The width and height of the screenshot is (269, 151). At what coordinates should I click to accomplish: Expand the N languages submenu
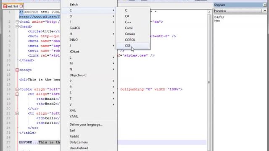point(89,69)
